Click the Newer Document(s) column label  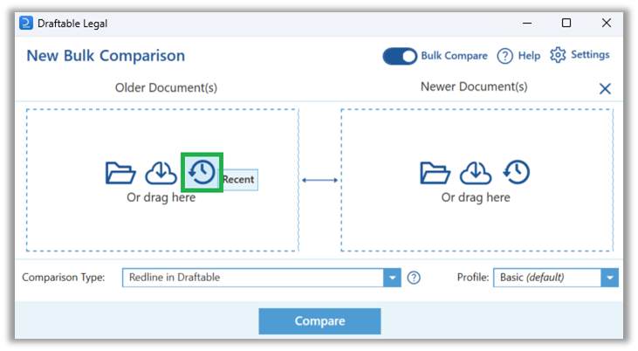coord(474,86)
